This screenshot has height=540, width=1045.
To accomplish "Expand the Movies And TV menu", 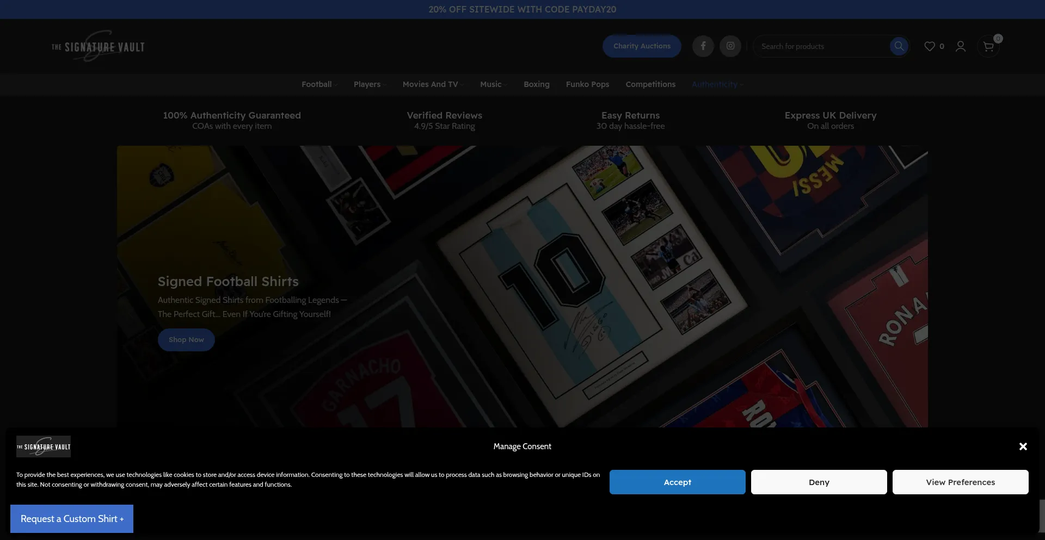I will pos(433,84).
